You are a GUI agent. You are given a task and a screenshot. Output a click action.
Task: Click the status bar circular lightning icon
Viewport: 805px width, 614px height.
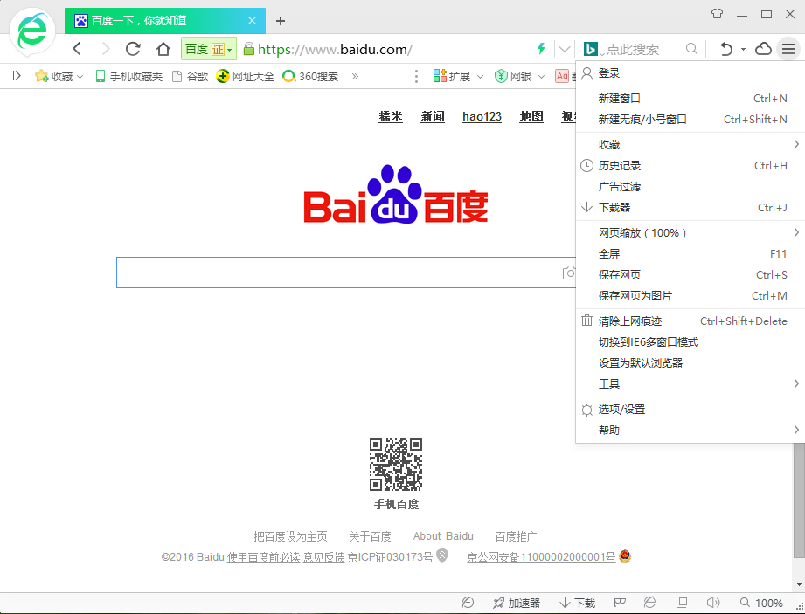tap(468, 603)
